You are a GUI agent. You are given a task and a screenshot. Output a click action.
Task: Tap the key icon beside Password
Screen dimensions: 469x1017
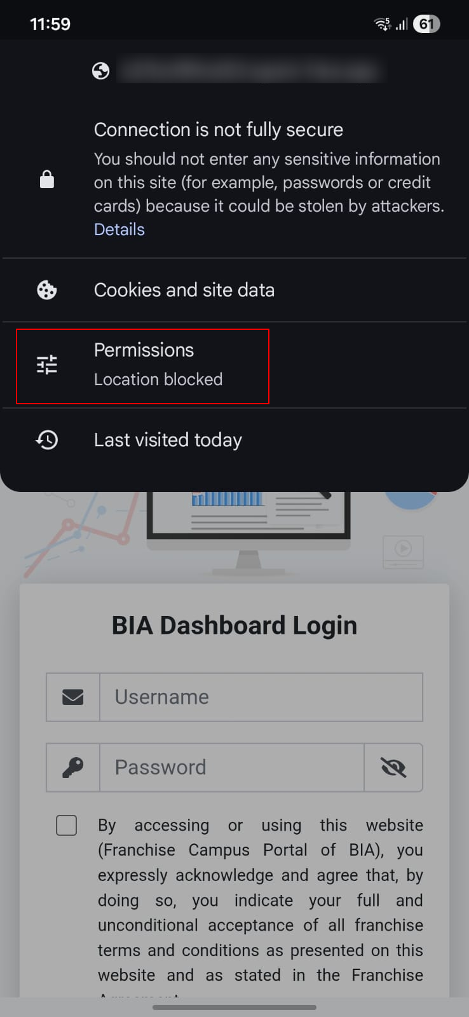pos(73,767)
